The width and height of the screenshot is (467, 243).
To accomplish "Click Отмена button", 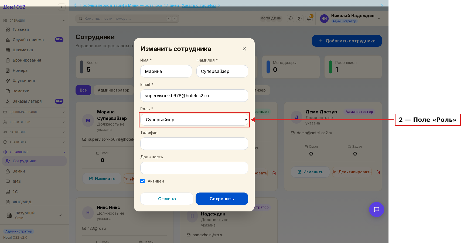I will pos(167,199).
